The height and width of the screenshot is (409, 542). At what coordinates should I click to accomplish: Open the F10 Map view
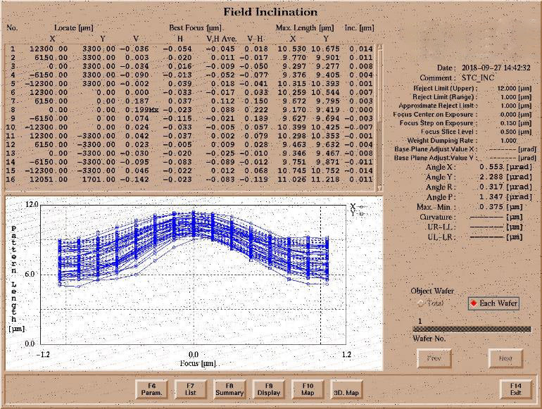click(308, 389)
